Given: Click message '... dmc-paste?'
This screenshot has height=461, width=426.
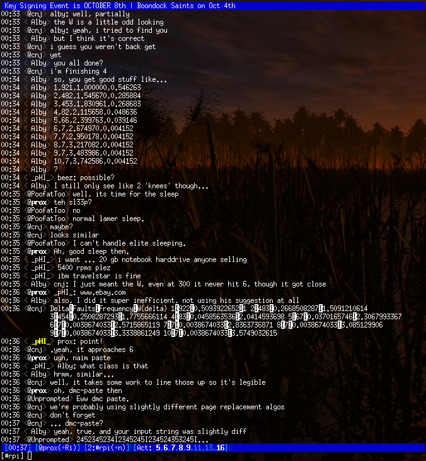Looking at the screenshot, I should click(76, 424).
